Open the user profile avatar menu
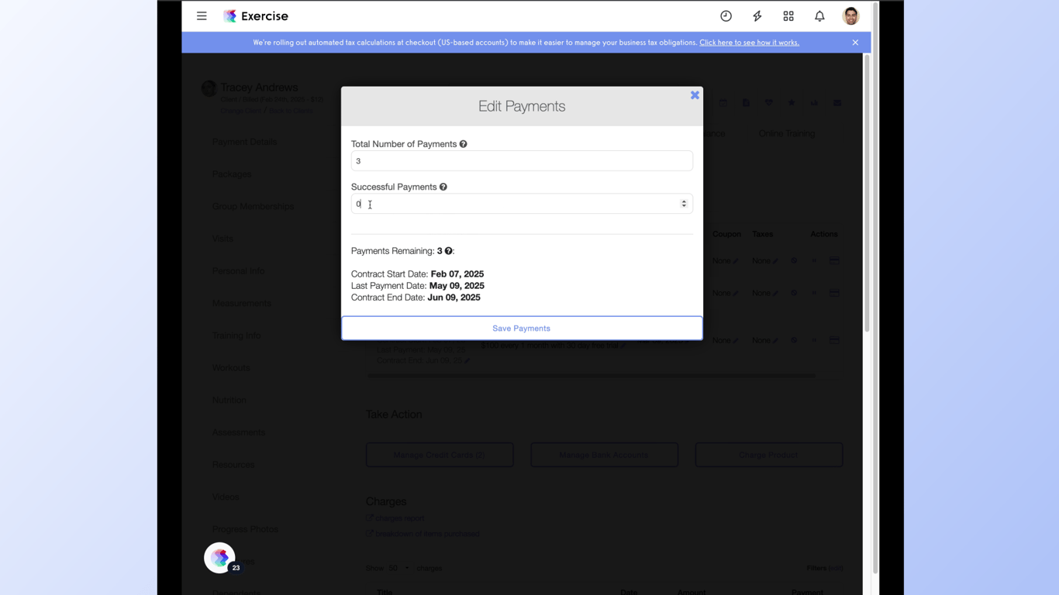 [850, 15]
